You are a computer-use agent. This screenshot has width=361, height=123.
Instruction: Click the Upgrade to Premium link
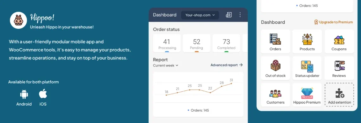(333, 22)
